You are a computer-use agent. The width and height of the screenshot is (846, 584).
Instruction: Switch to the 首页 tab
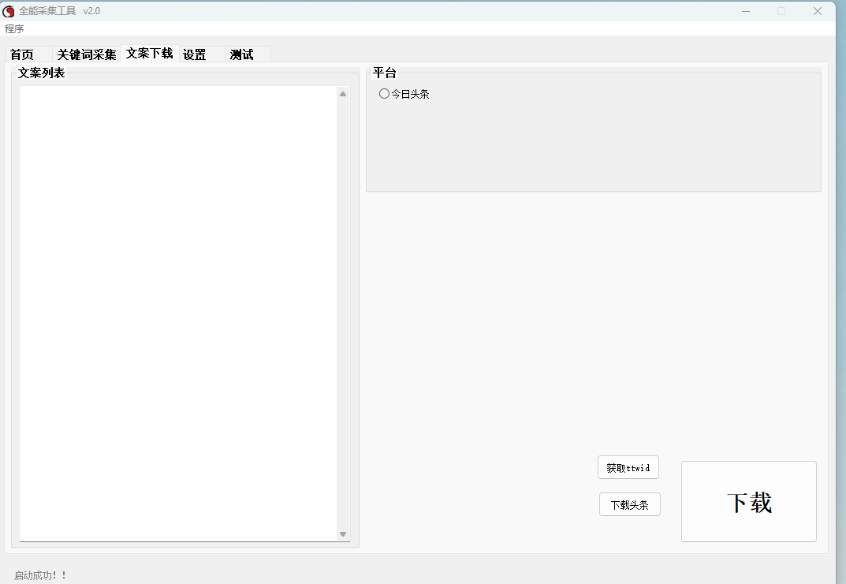(x=22, y=54)
